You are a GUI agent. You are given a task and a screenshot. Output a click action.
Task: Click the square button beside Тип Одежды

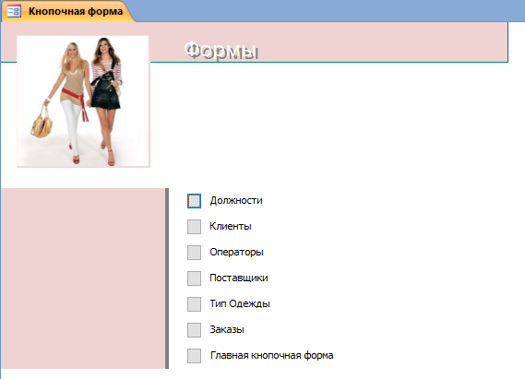(x=194, y=304)
